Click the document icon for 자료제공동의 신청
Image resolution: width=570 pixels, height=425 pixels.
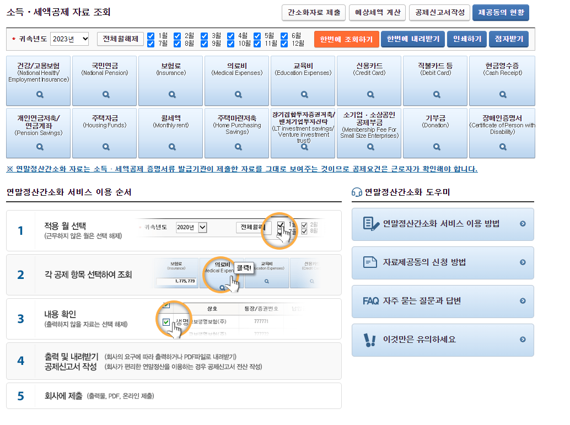[370, 262]
